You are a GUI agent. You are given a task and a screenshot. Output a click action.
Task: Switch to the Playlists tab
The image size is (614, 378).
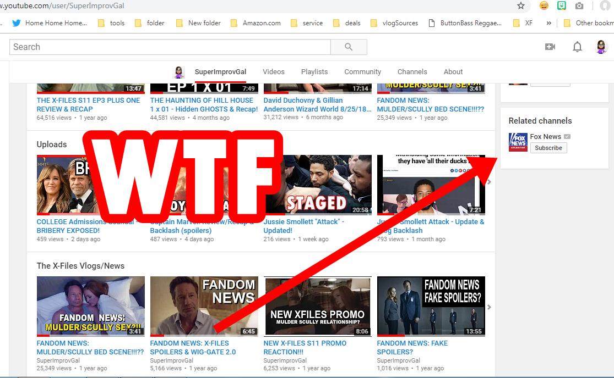pyautogui.click(x=314, y=72)
